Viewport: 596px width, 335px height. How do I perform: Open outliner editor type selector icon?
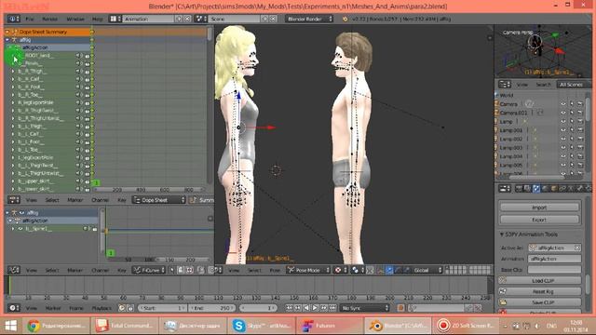pos(505,85)
